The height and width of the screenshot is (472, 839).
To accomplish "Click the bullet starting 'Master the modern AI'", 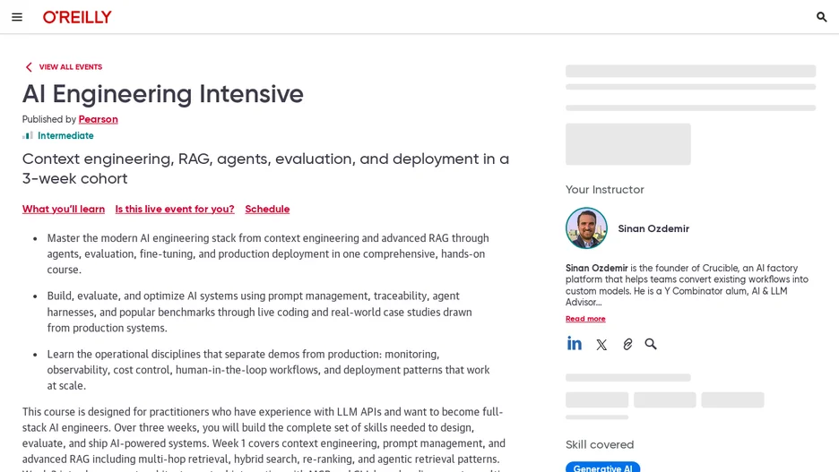I will pos(268,253).
